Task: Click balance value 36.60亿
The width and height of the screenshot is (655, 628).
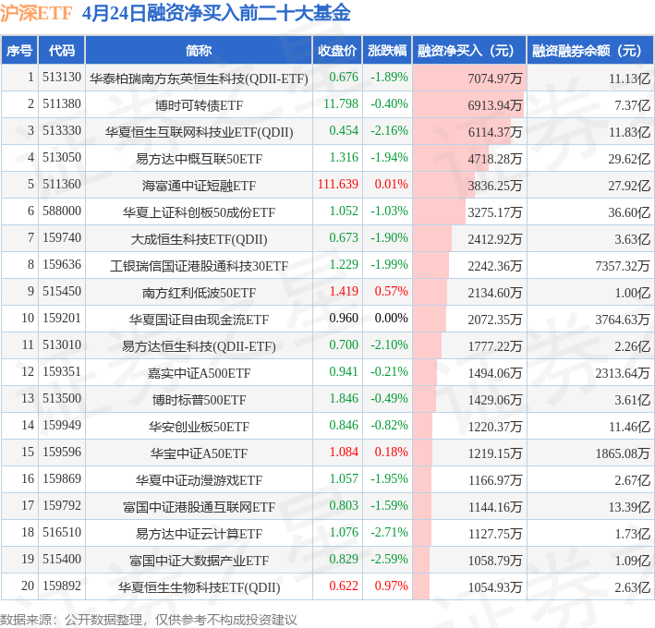Action: pos(629,212)
